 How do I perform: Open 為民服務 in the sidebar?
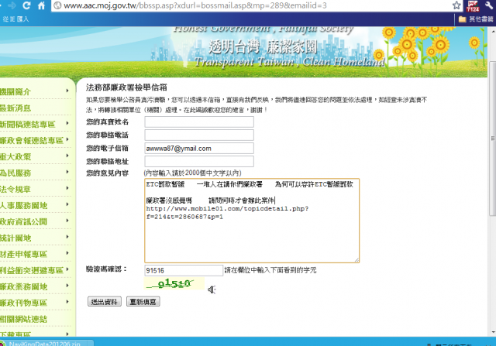pyautogui.click(x=15, y=173)
